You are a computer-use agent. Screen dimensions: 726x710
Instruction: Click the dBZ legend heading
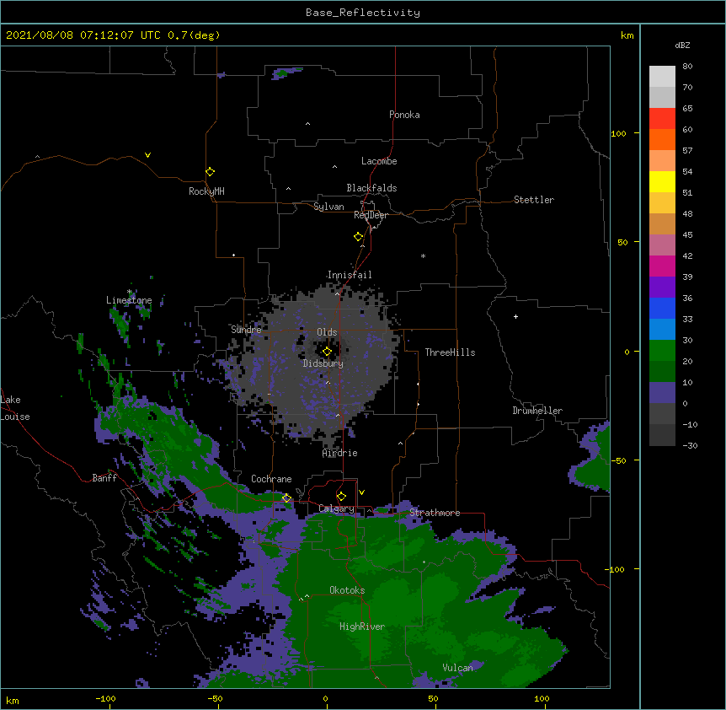click(x=682, y=46)
